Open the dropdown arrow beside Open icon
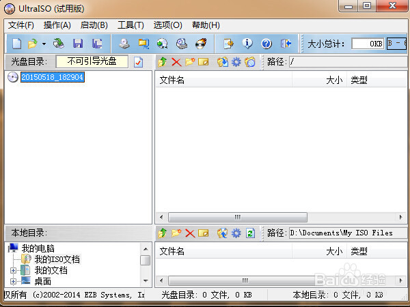This screenshot has height=307, width=410. tap(44, 44)
